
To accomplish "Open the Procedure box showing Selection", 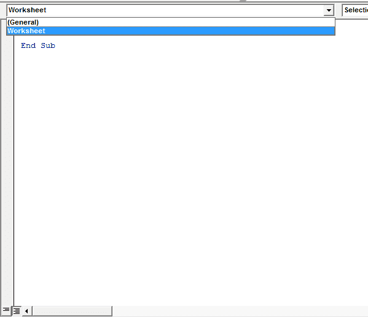I will click(x=355, y=10).
